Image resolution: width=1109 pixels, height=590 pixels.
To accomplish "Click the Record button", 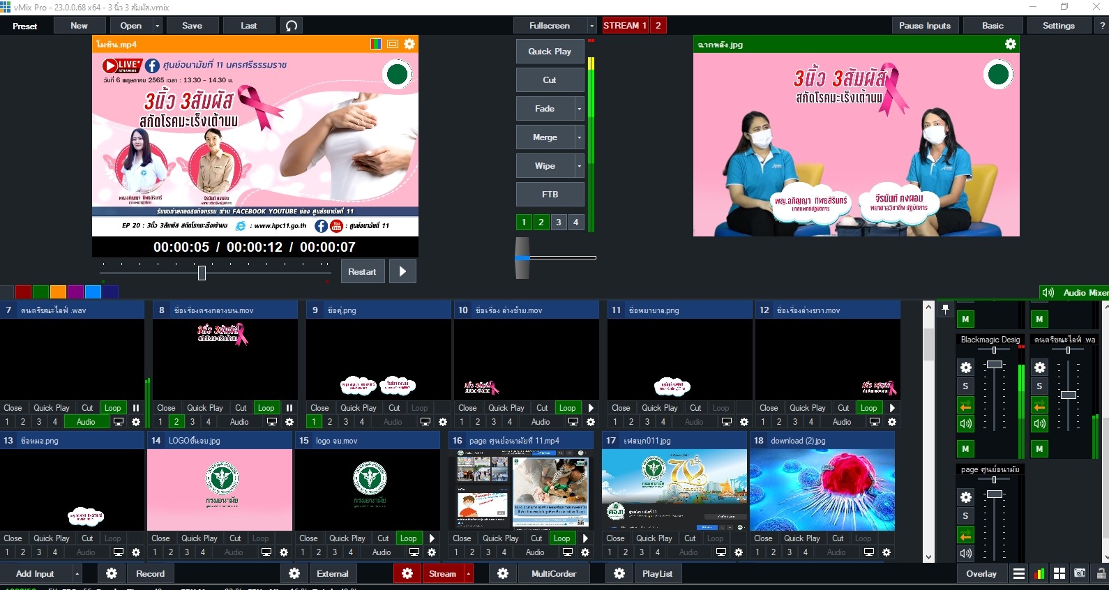I will pos(150,573).
